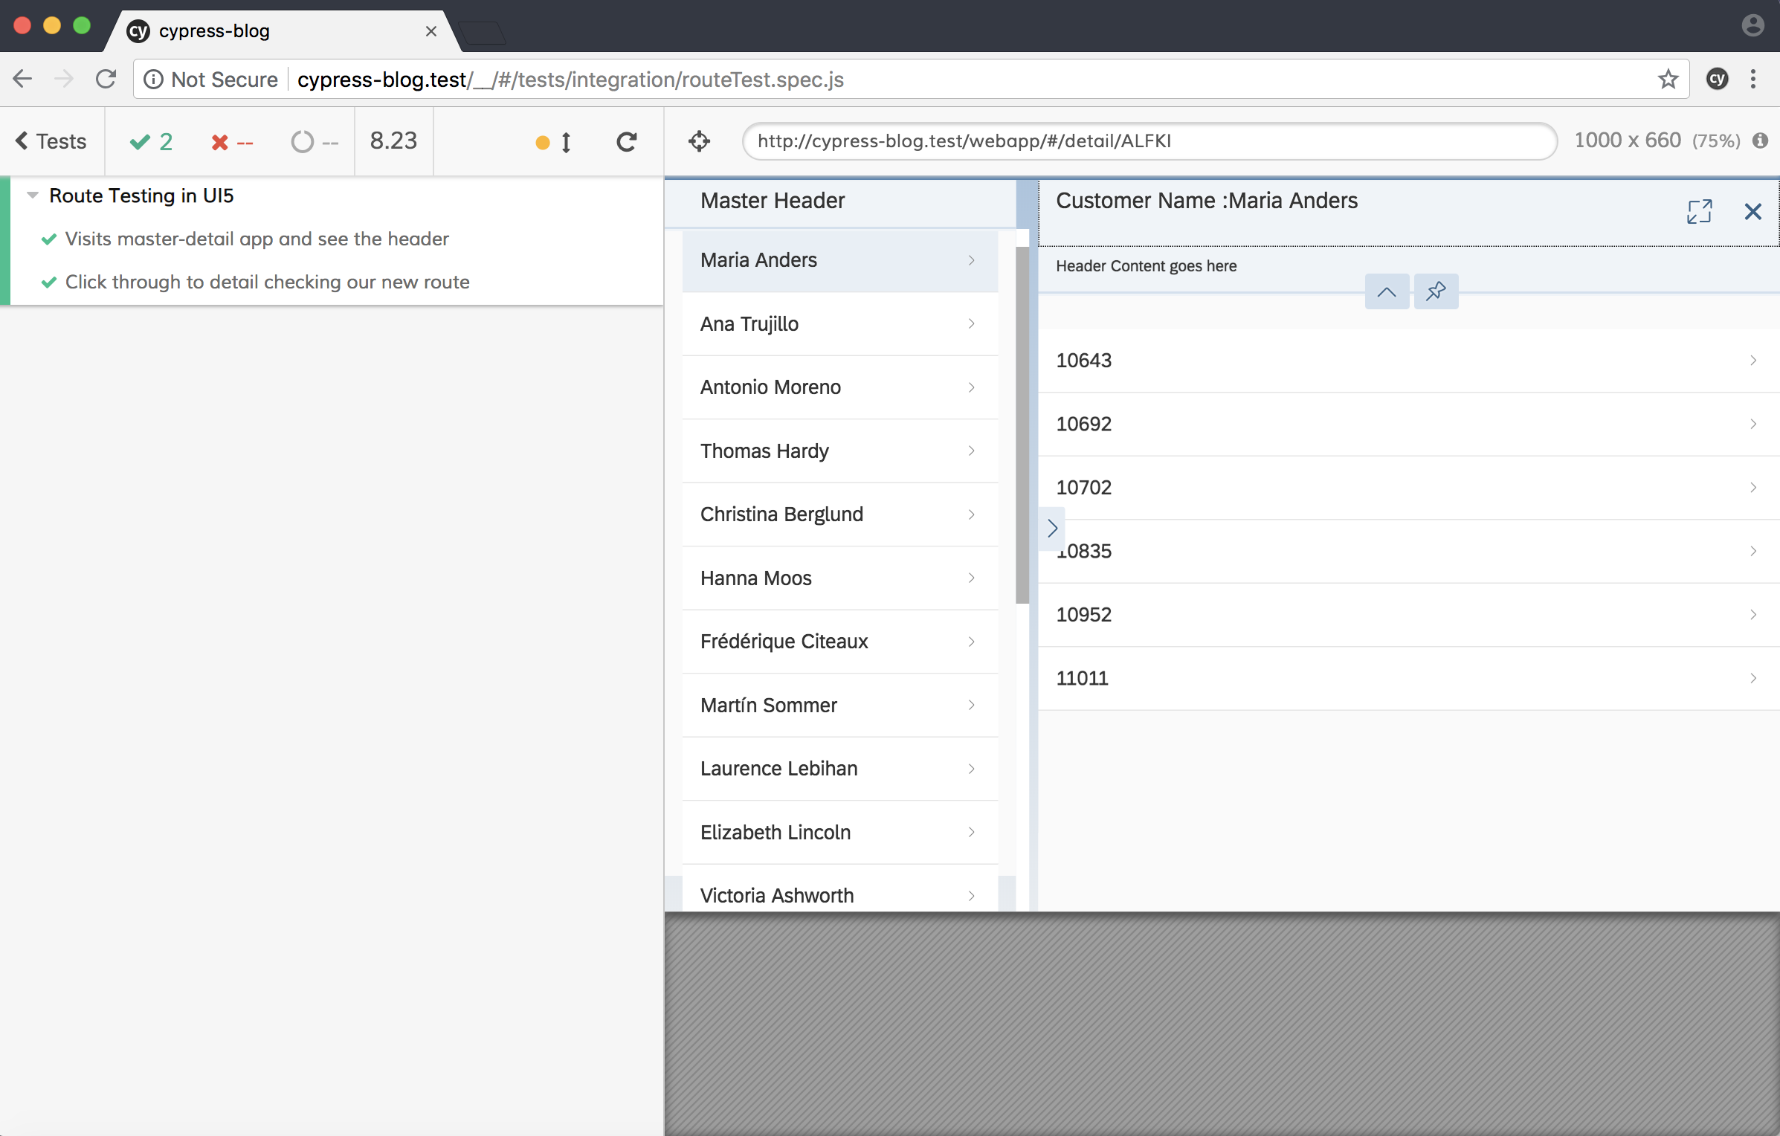Open test Click through to detail route
The width and height of the screenshot is (1780, 1136).
pos(267,282)
